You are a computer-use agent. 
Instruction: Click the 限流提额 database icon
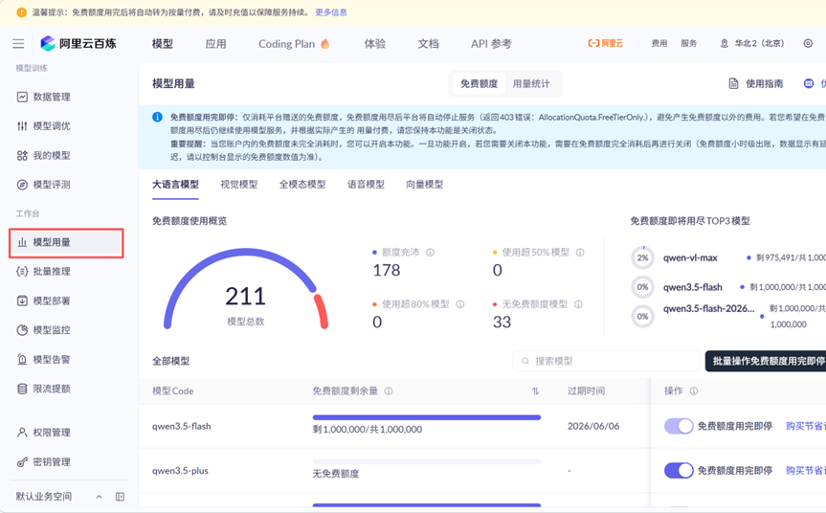point(22,389)
